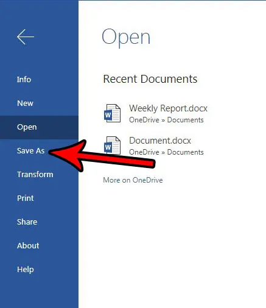Click OneDrive » Documents path under Weekly Report.docx
This screenshot has height=308, width=266.
click(x=166, y=120)
